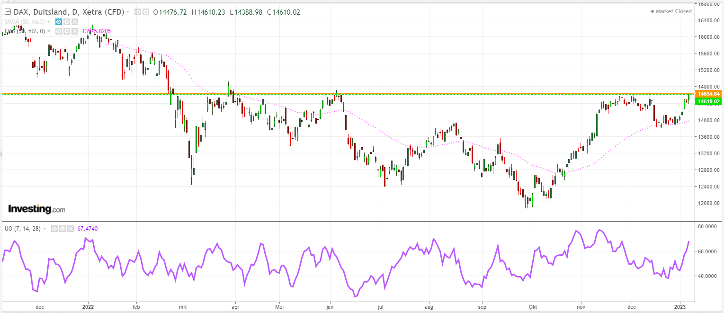Click the green 14610.02 last price label

tap(709, 101)
